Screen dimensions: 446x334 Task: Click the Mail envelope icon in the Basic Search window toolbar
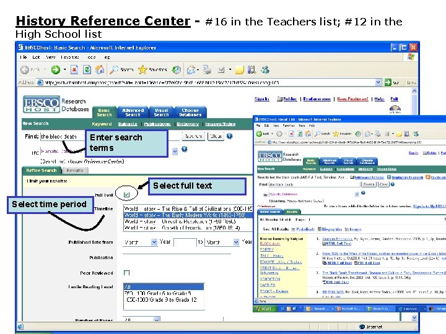click(x=191, y=69)
